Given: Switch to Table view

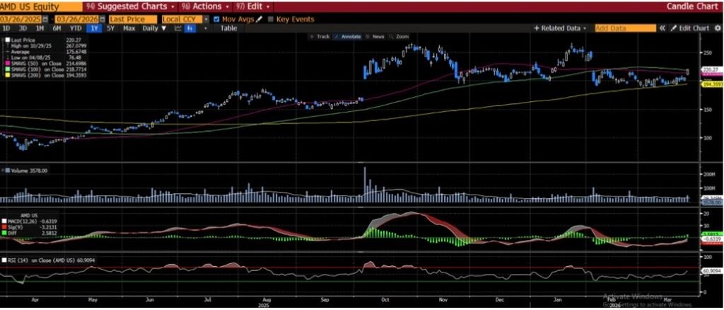Looking at the screenshot, I should (228, 28).
